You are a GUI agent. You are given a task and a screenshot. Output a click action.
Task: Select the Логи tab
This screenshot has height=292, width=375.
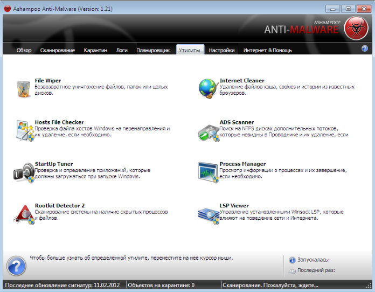(x=122, y=50)
